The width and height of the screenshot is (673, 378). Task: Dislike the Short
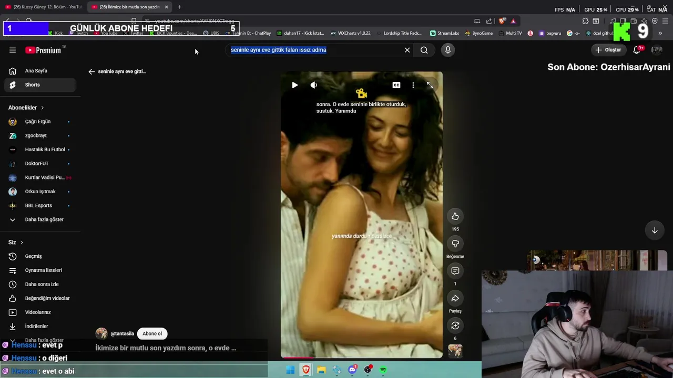click(x=455, y=244)
